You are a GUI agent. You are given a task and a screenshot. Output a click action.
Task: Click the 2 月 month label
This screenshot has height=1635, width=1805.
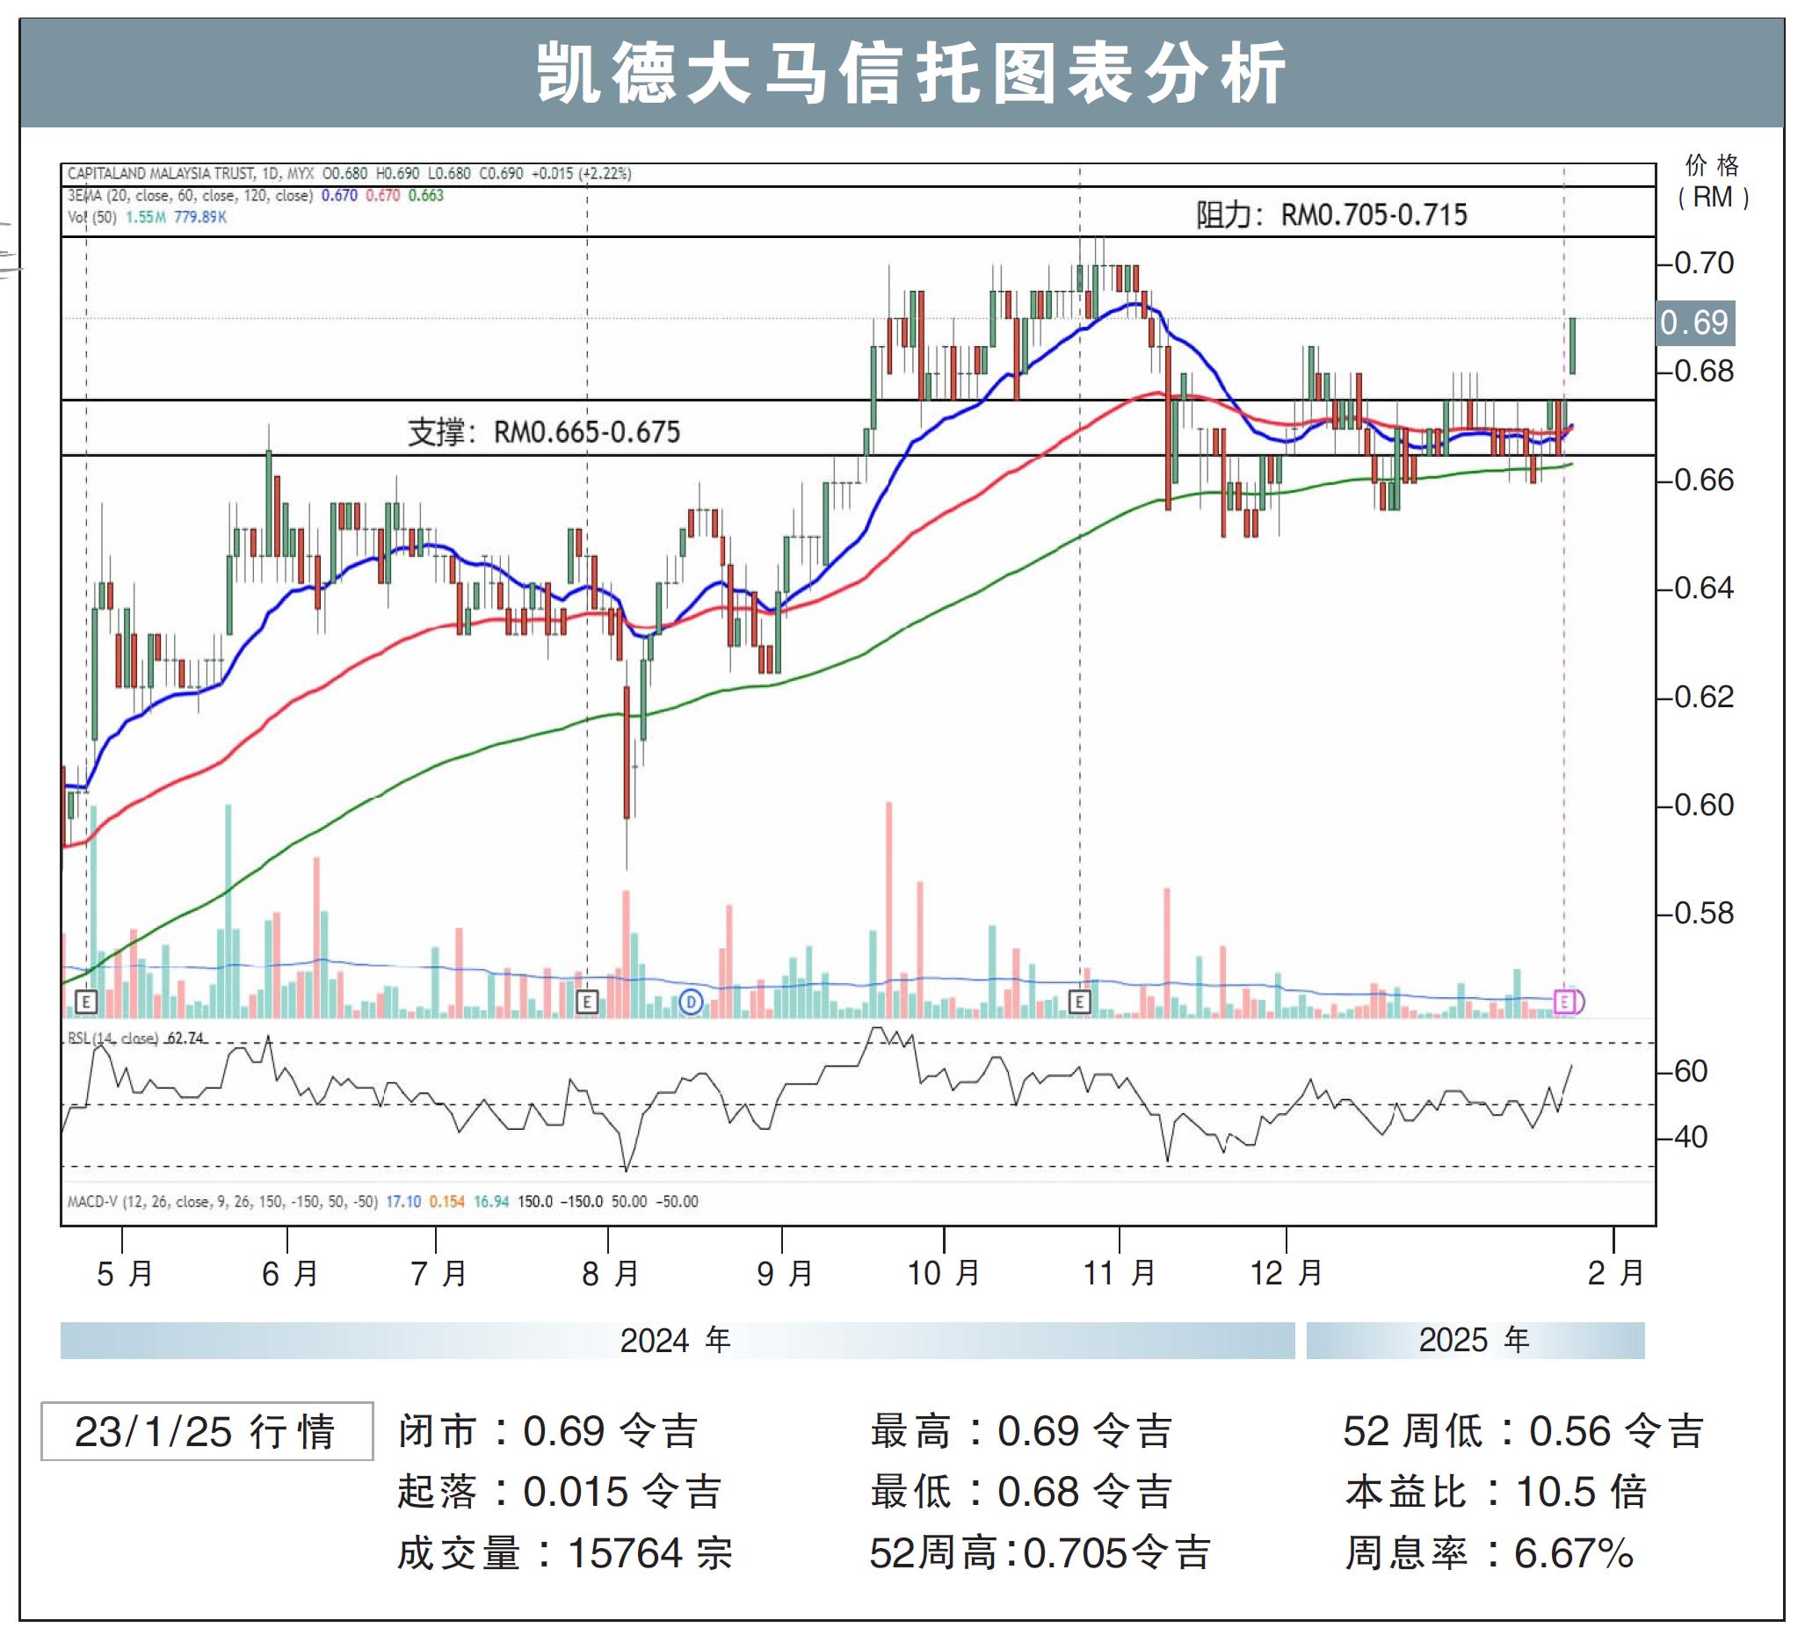(x=1616, y=1273)
